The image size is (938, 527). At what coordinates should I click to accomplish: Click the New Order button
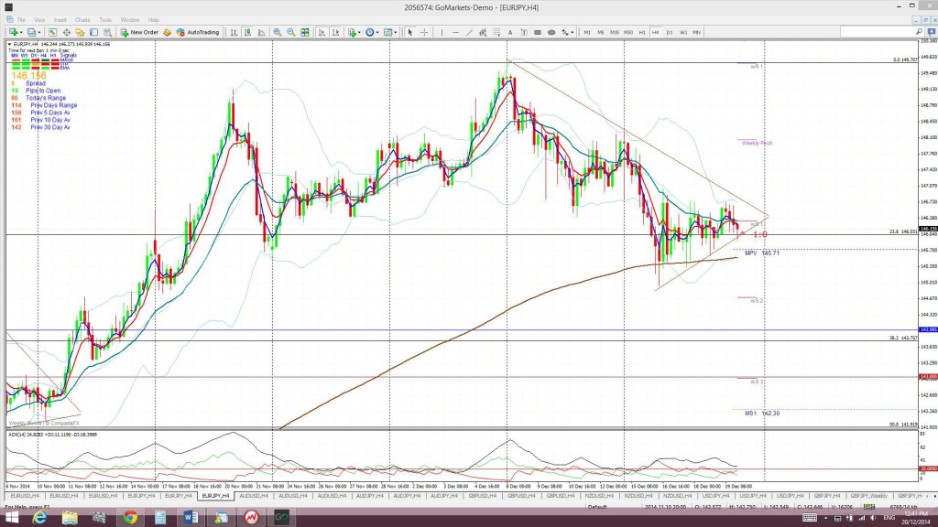[139, 32]
